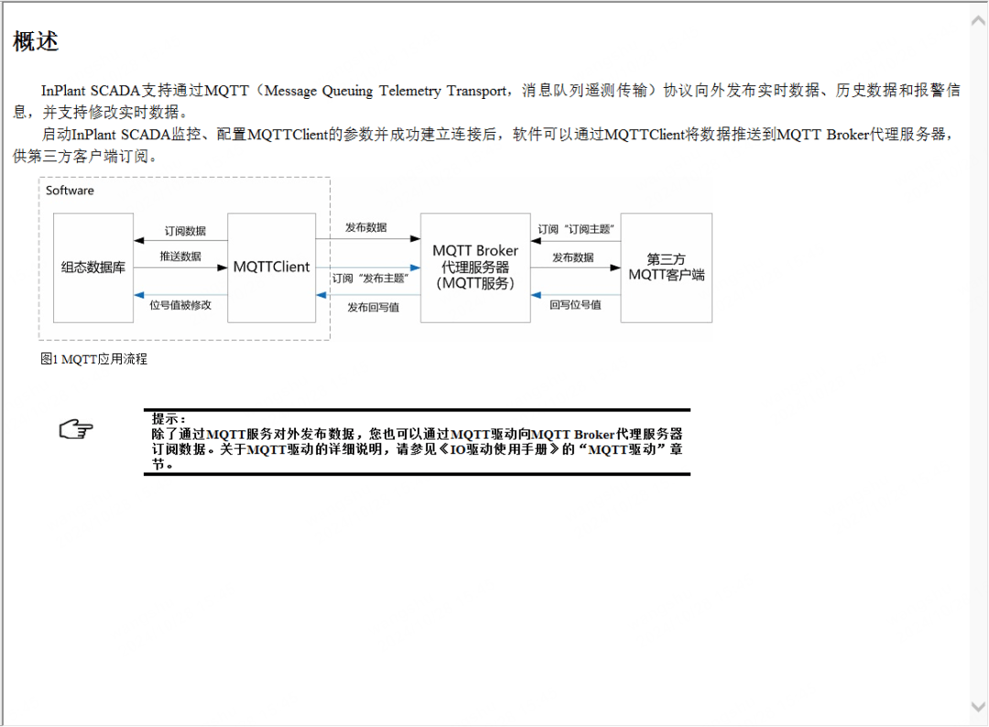Viewport: 989px width, 727px height.
Task: Click the pointing hand tip icon
Action: [x=76, y=429]
